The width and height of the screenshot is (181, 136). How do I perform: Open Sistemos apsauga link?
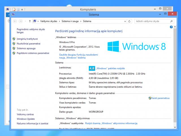click(x=26, y=48)
